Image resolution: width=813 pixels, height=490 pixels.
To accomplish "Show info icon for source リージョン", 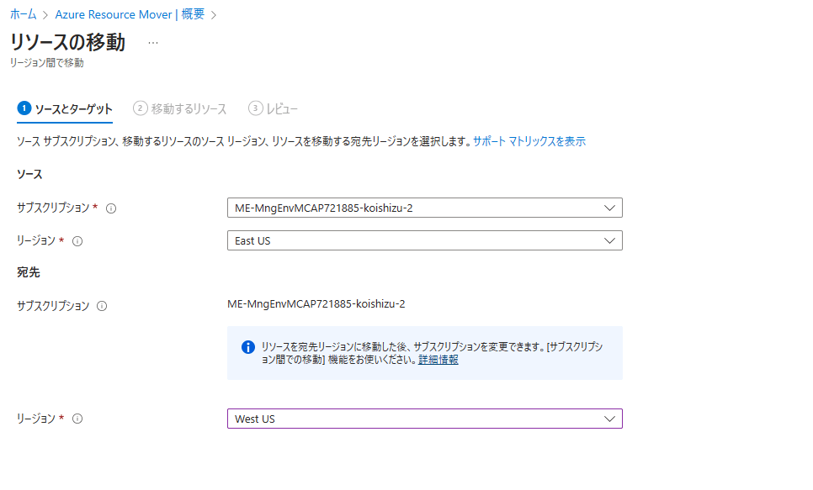I will click(x=77, y=241).
